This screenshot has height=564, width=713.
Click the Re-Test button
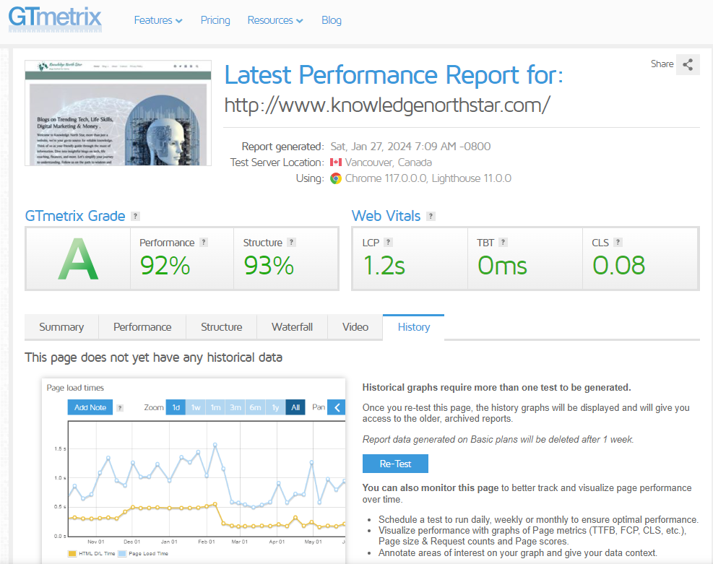[x=395, y=464]
